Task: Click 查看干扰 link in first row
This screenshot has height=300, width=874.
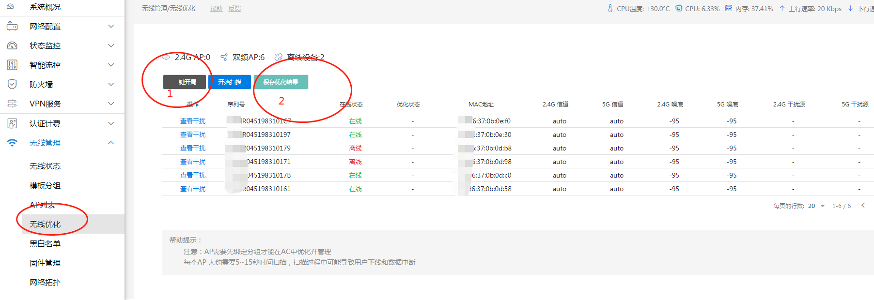Action: click(193, 121)
